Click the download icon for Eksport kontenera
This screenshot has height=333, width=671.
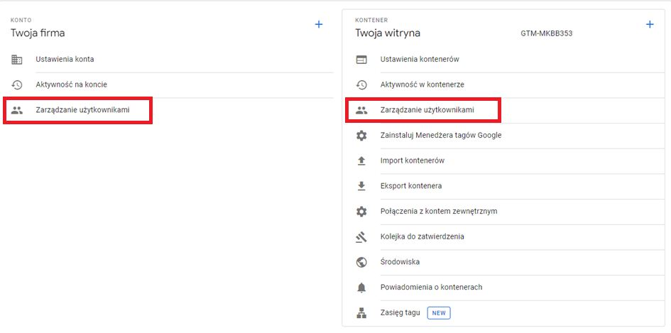coord(361,186)
